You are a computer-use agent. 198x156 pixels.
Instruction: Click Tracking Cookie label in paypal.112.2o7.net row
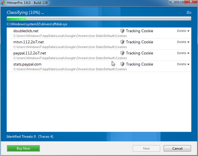140,53
